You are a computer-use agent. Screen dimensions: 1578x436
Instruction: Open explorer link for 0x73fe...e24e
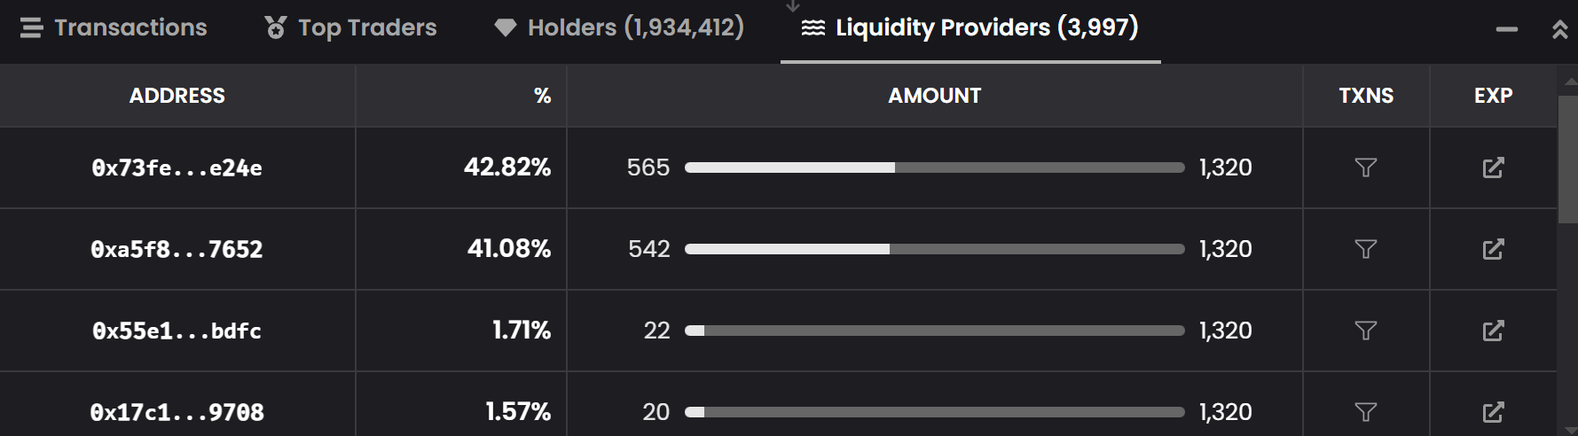click(1493, 167)
